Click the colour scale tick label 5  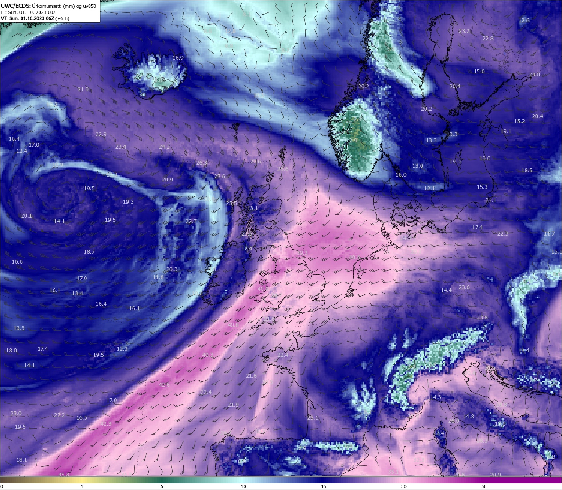click(x=162, y=486)
